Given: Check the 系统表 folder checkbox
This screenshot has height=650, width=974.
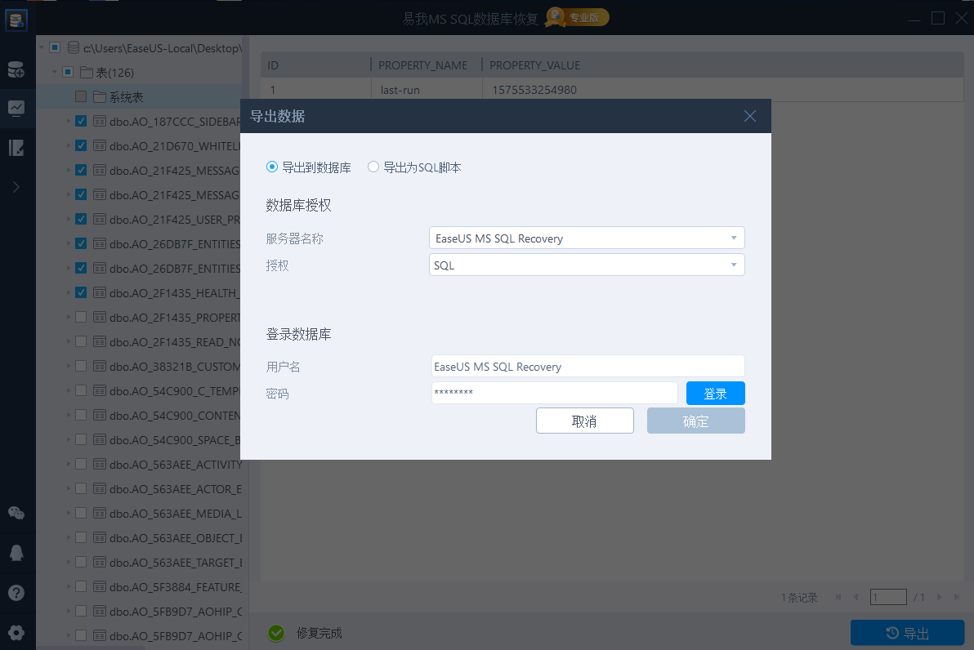Looking at the screenshot, I should click(x=81, y=96).
